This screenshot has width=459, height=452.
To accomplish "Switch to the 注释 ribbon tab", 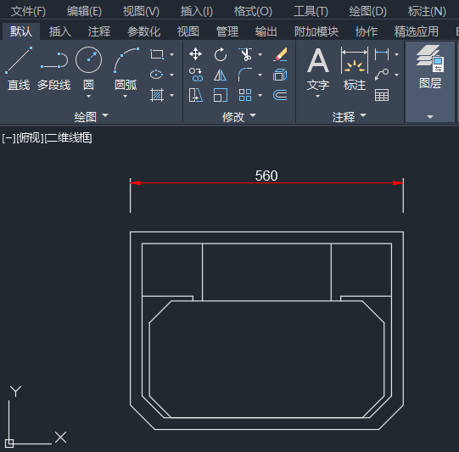I will 99,31.
